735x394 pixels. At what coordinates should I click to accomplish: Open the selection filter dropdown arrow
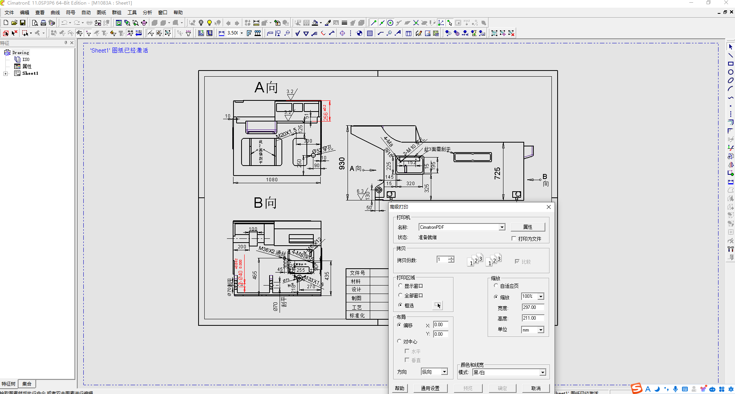pos(31,33)
